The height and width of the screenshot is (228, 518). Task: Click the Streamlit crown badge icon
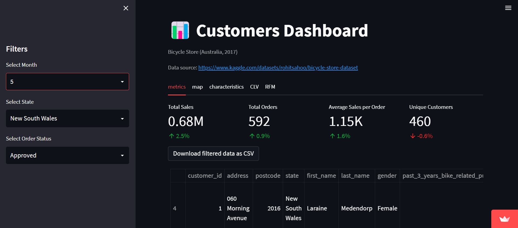(x=504, y=219)
